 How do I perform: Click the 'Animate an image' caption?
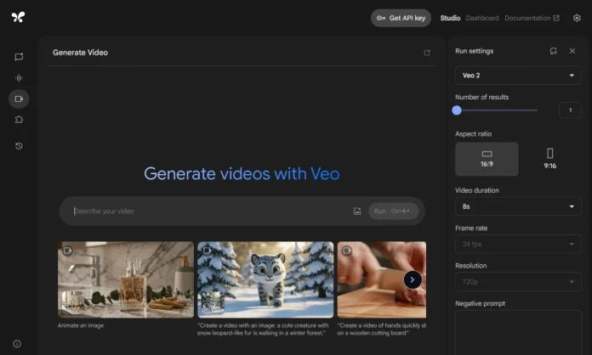[x=81, y=325]
